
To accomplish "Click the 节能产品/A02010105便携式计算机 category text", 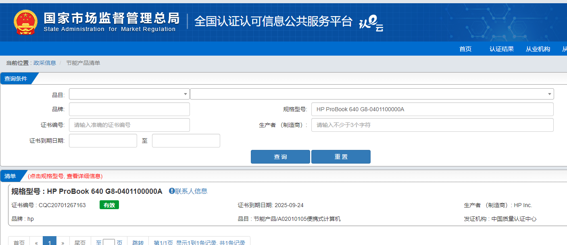I will (297, 219).
